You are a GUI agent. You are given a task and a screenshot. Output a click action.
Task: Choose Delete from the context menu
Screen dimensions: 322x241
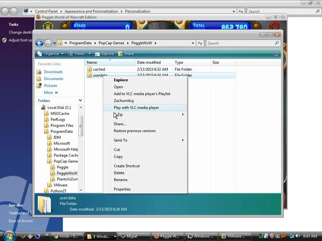(145, 173)
